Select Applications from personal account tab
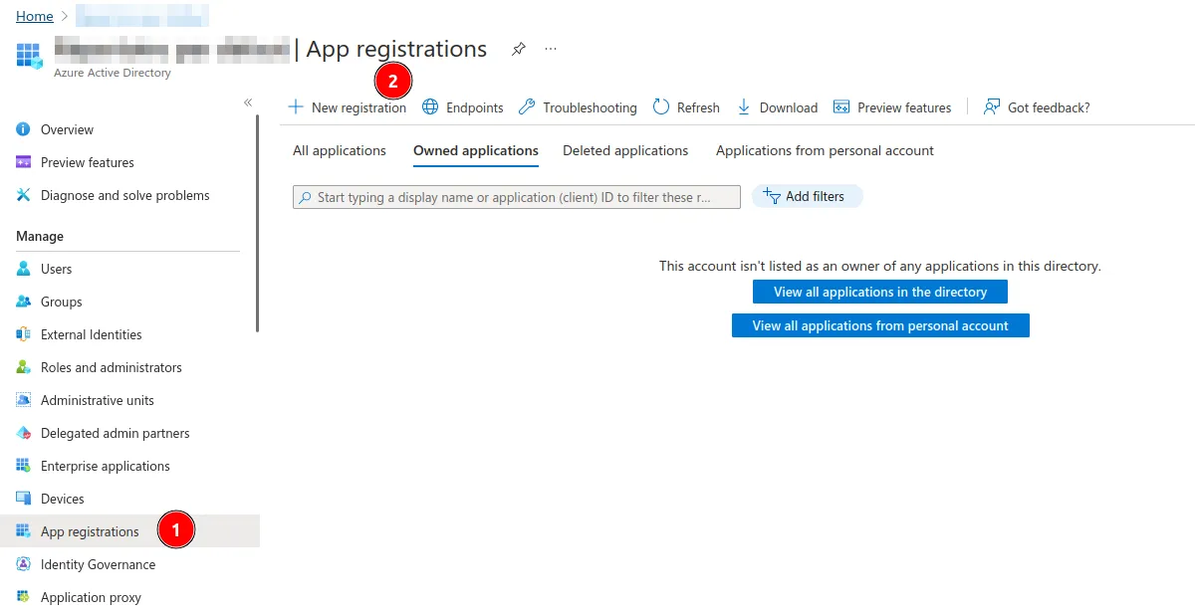Image resolution: width=1195 pixels, height=615 pixels. [824, 151]
